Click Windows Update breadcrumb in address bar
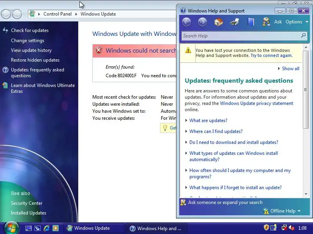 coord(98,14)
